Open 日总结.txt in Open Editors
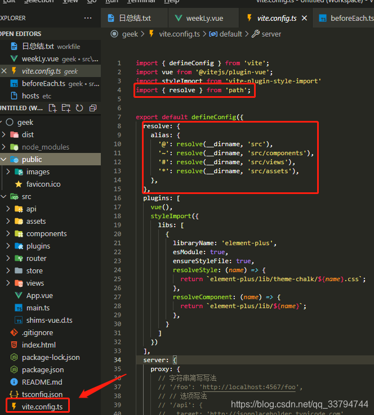This screenshot has width=374, height=415. (x=50, y=46)
